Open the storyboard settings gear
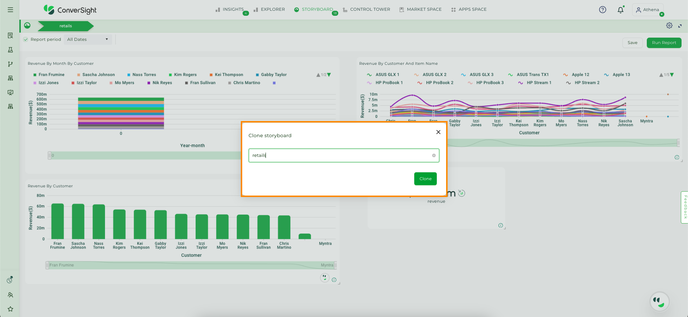The image size is (688, 317). click(669, 25)
